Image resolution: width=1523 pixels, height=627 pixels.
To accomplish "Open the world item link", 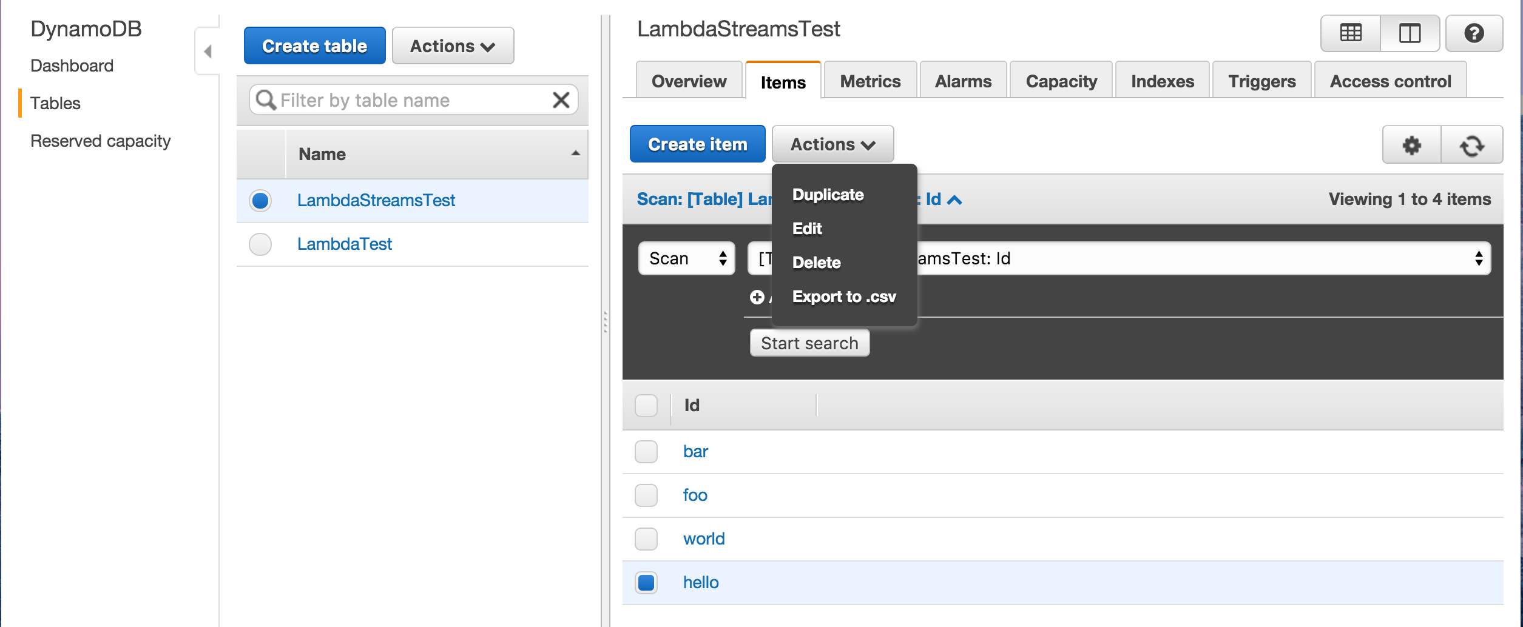I will coord(704,539).
